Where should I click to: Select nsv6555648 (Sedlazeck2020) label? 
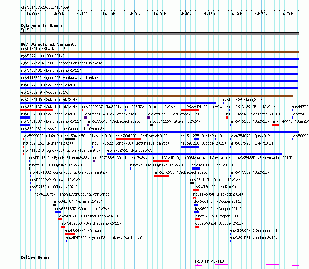coord(114,121)
